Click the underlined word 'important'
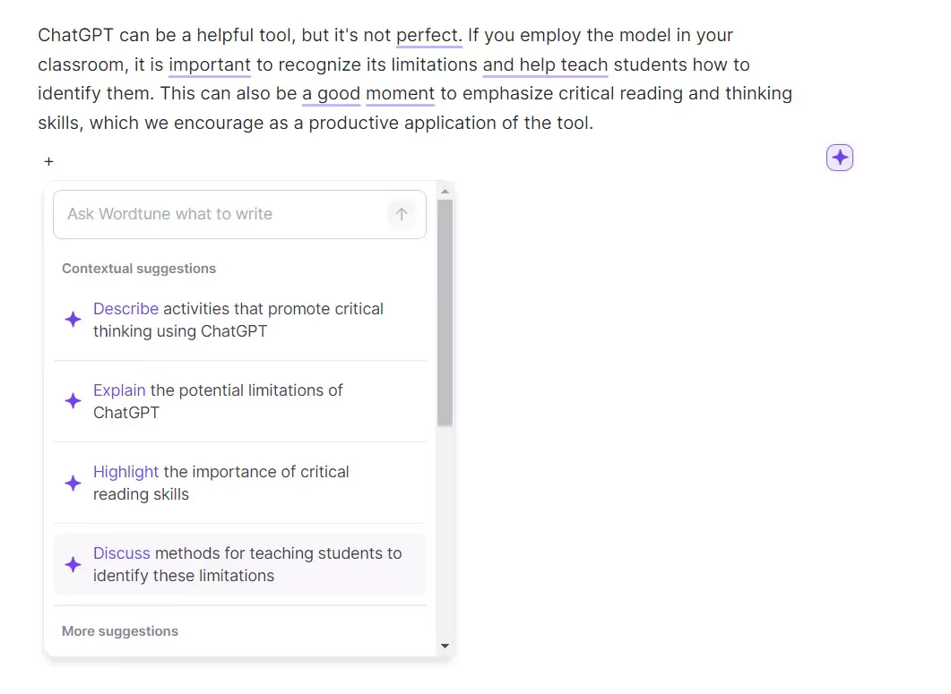This screenshot has width=951, height=694. click(209, 64)
